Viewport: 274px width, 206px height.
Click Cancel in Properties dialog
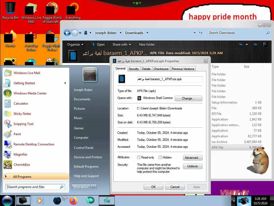[x=175, y=187]
